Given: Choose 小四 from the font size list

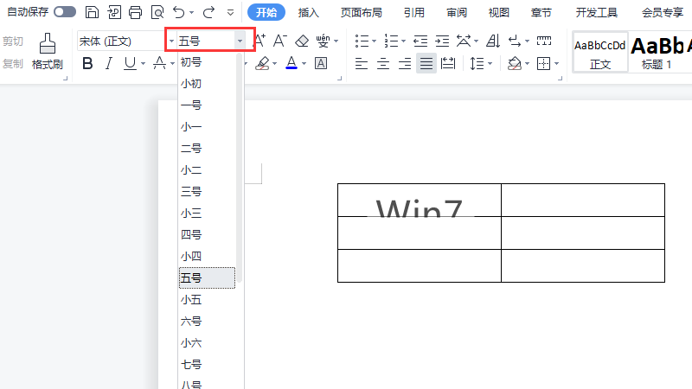Looking at the screenshot, I should 191,256.
